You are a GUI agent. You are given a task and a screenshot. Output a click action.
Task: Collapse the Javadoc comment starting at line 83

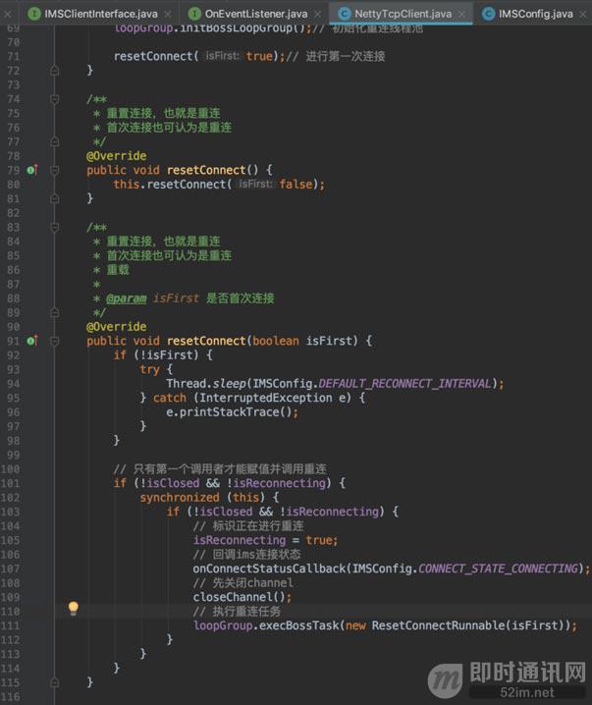coord(54,227)
